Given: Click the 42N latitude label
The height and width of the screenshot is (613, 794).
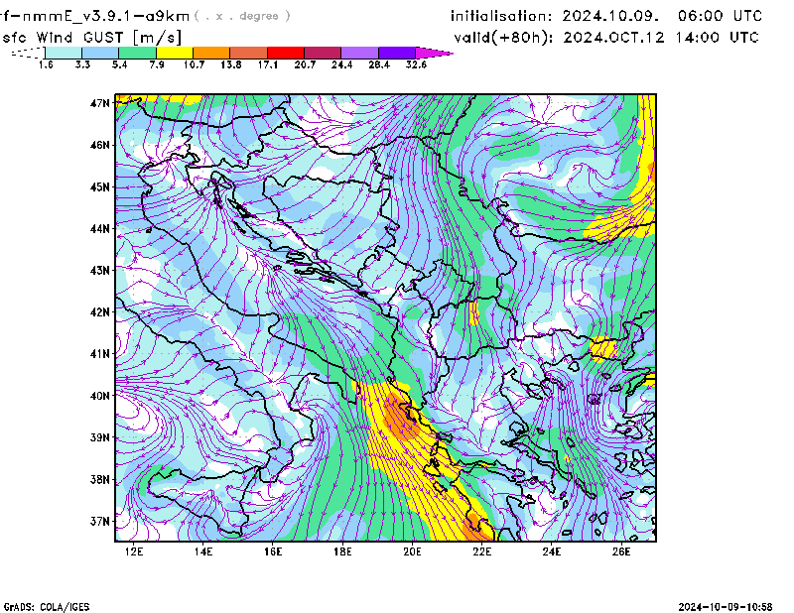Looking at the screenshot, I should click(x=100, y=312).
